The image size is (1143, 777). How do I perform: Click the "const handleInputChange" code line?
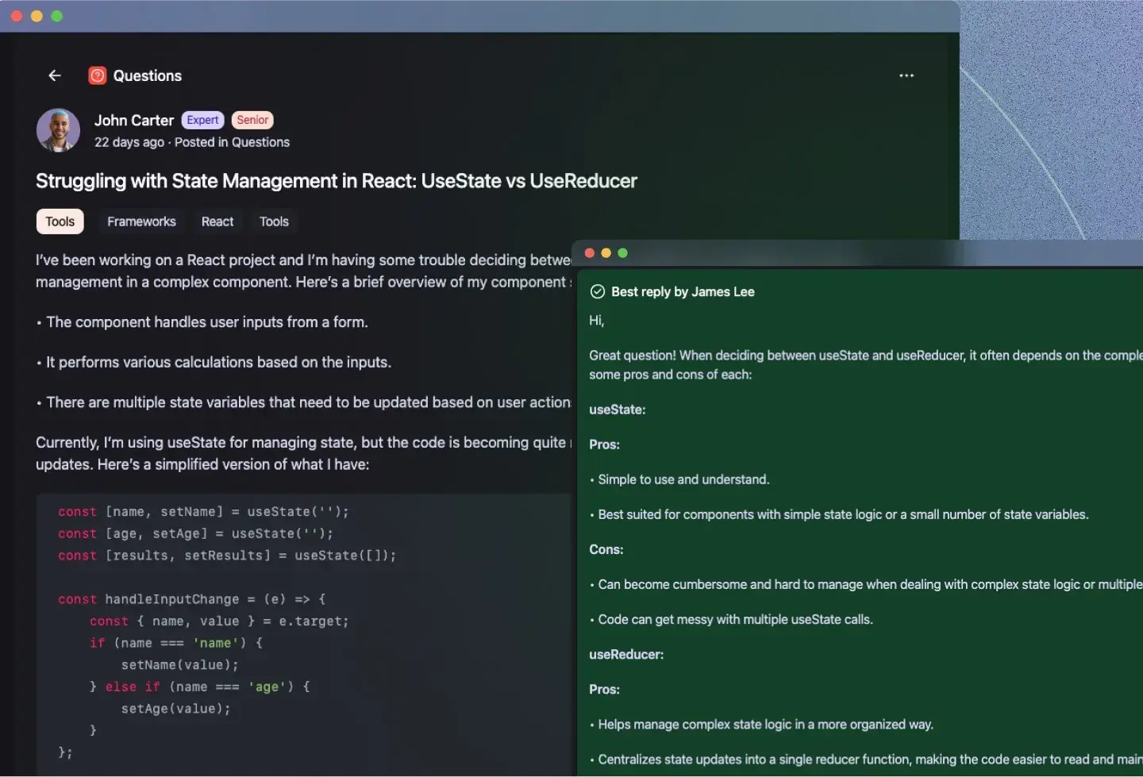(x=191, y=599)
